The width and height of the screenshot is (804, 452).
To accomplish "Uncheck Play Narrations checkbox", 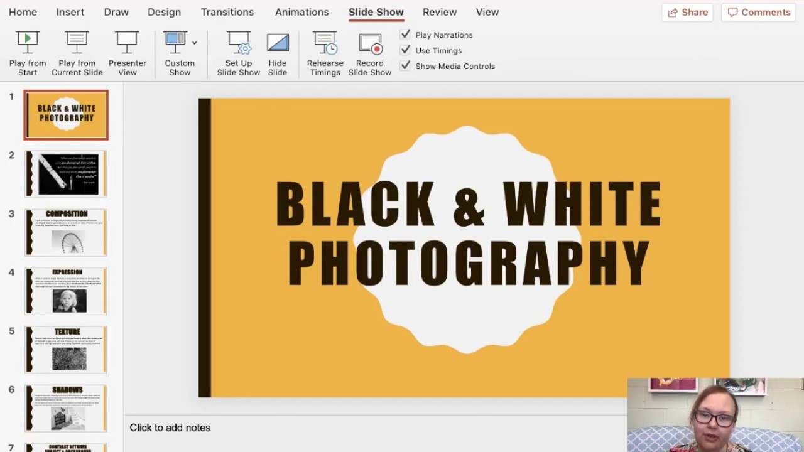I will pyautogui.click(x=405, y=35).
